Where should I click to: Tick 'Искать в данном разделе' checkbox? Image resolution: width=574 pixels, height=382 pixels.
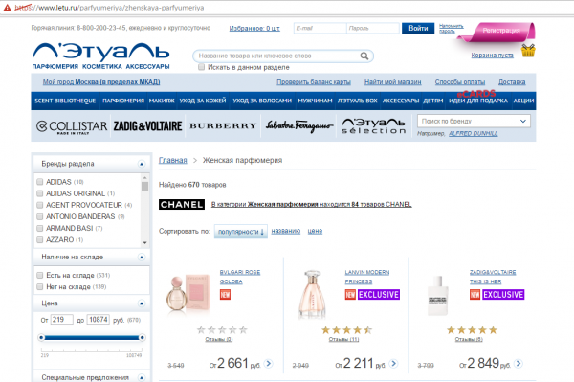201,67
